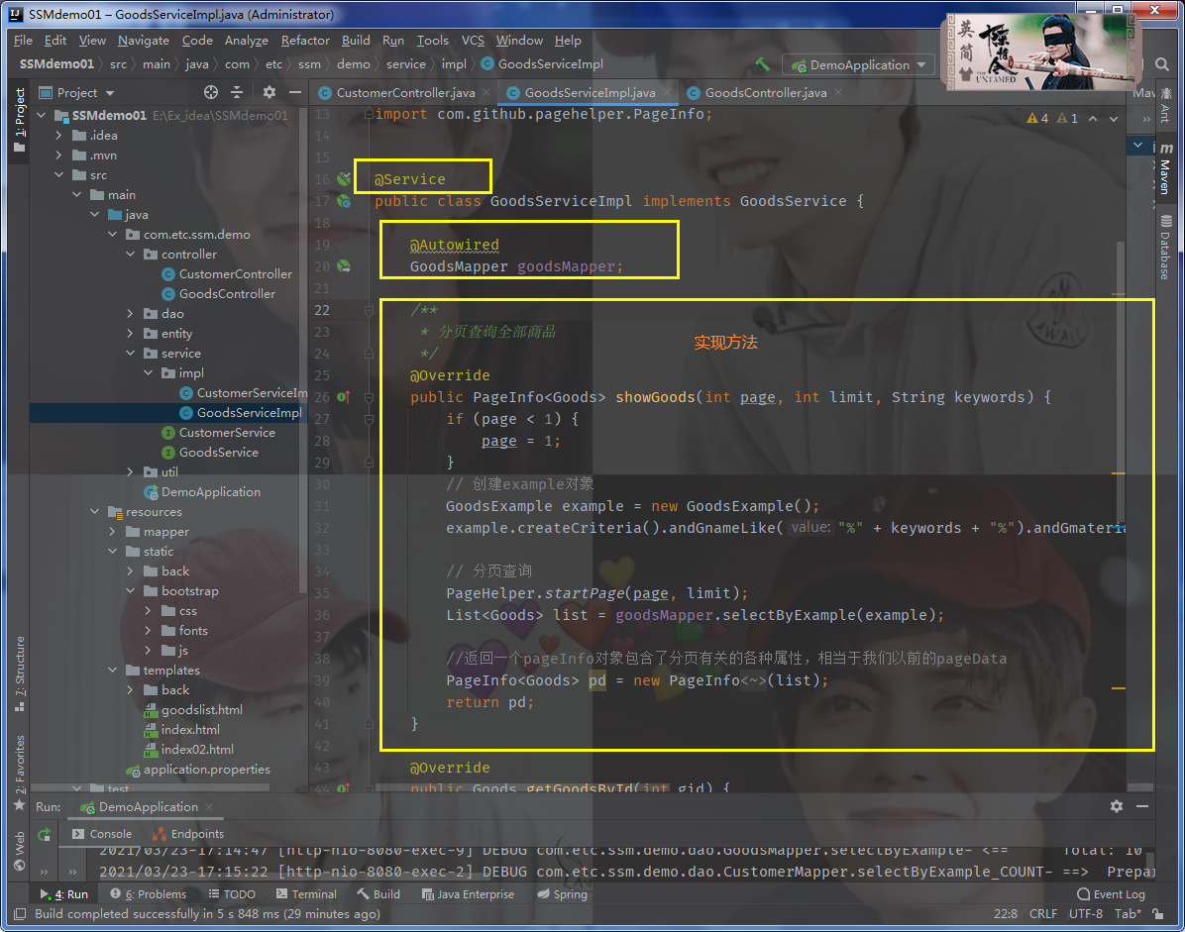This screenshot has height=932, width=1185.
Task: Open the Maven tool window
Action: (1165, 167)
